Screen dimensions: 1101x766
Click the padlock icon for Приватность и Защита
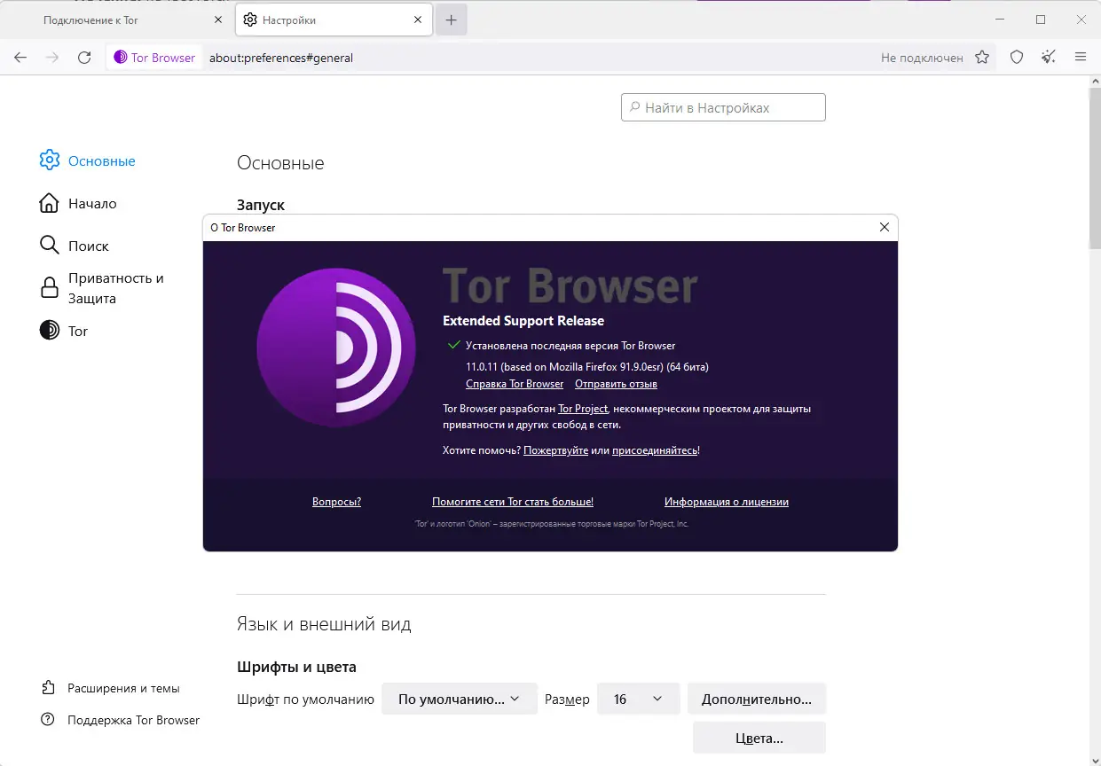[x=50, y=288]
